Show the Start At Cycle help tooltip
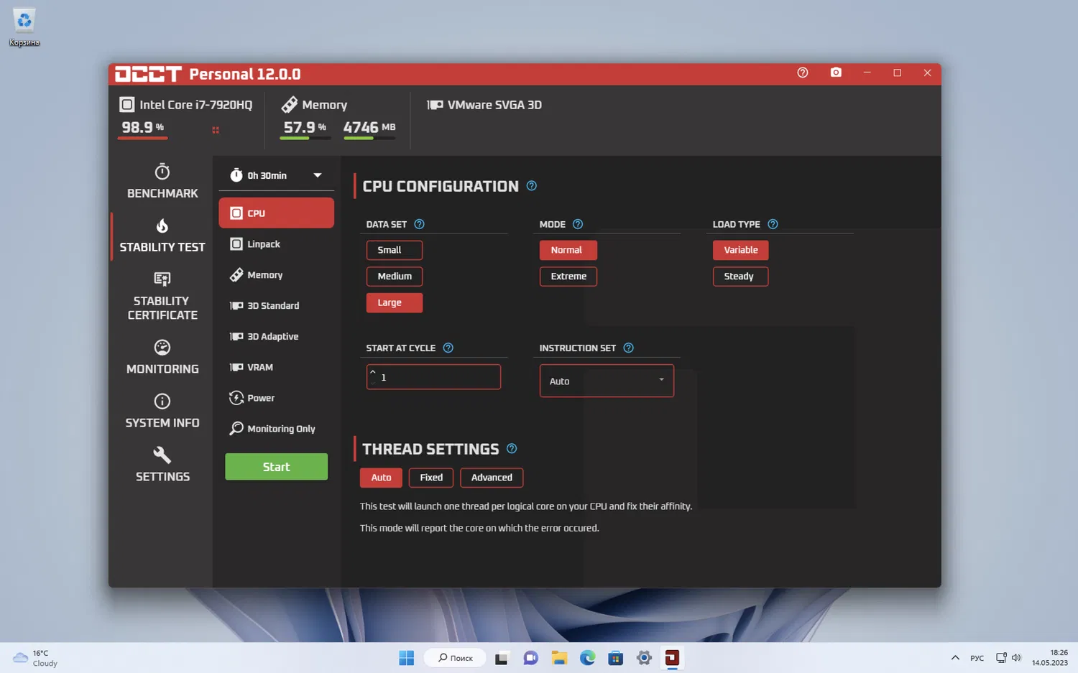Viewport: 1078px width, 673px height. tap(448, 348)
